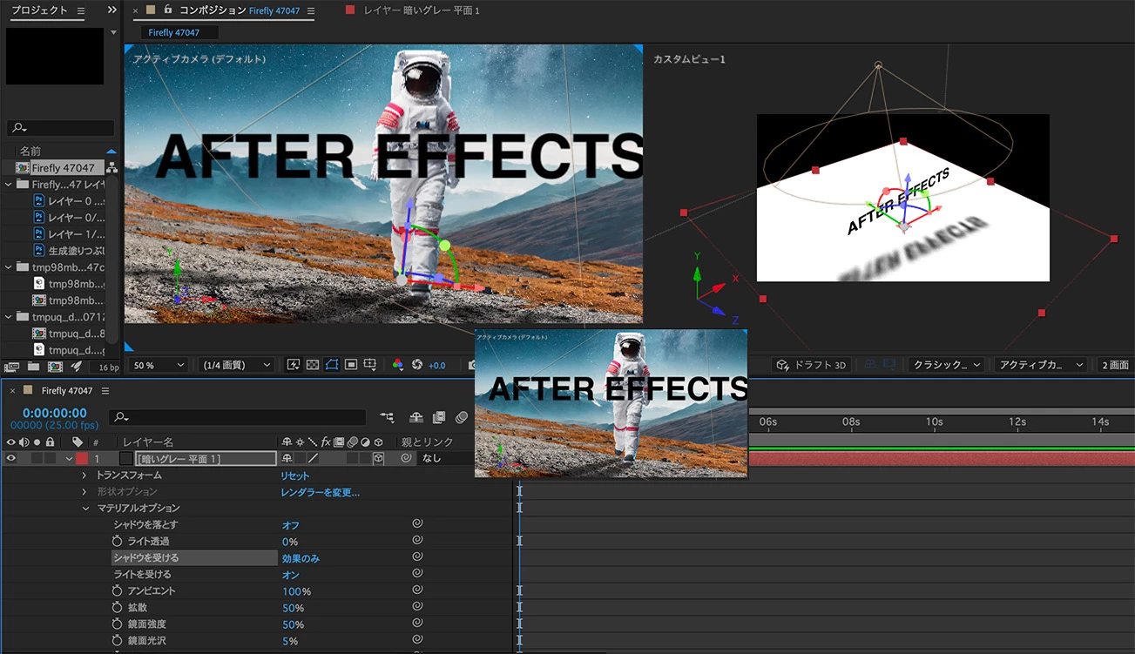Create a new folder in Project panel
Viewport: 1135px width, 654px height.
(x=33, y=367)
